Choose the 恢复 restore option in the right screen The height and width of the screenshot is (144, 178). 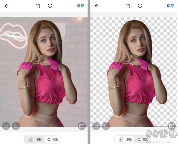click(x=143, y=139)
